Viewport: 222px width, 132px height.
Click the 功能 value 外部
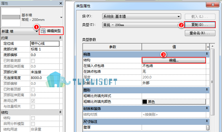click(x=174, y=83)
